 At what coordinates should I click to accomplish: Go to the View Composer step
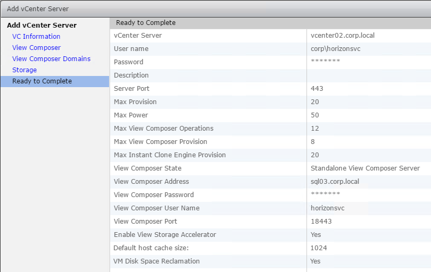tap(36, 48)
